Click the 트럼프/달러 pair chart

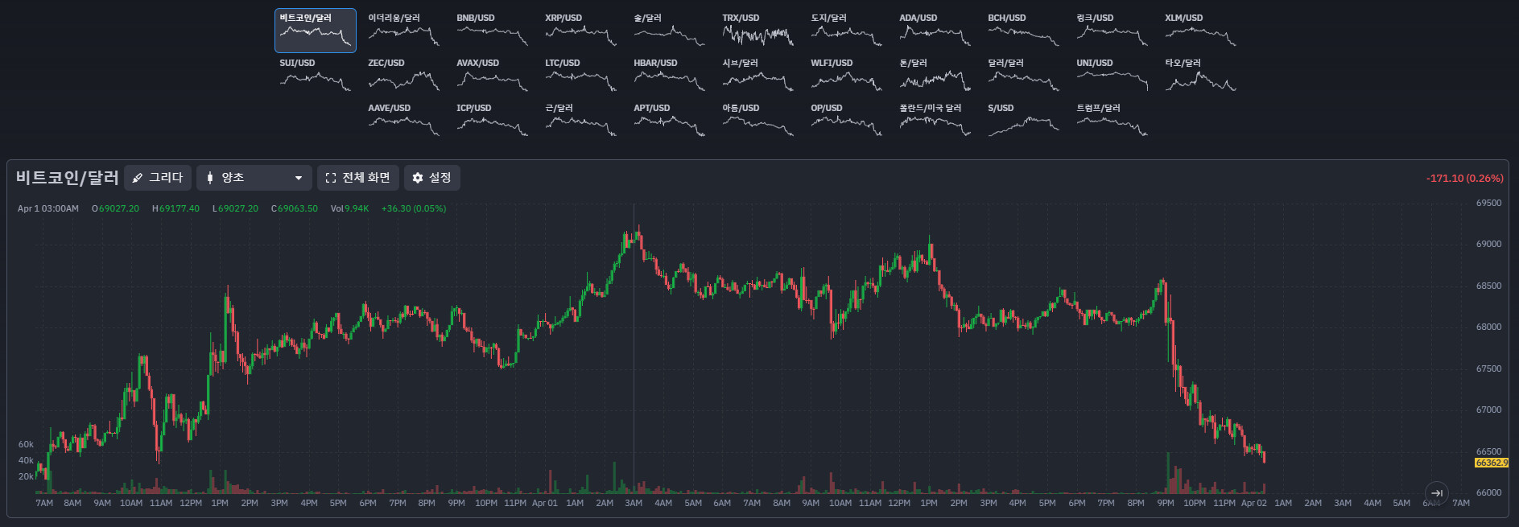point(1112,121)
